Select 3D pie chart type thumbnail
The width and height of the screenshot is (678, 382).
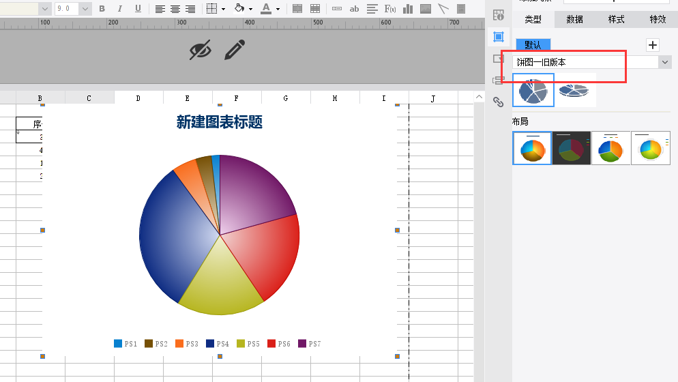pos(574,90)
